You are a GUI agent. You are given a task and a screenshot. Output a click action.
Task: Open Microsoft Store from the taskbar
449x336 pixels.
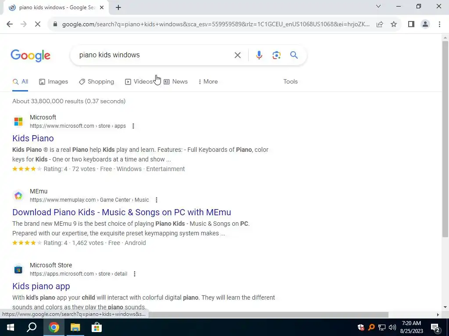[97, 327]
